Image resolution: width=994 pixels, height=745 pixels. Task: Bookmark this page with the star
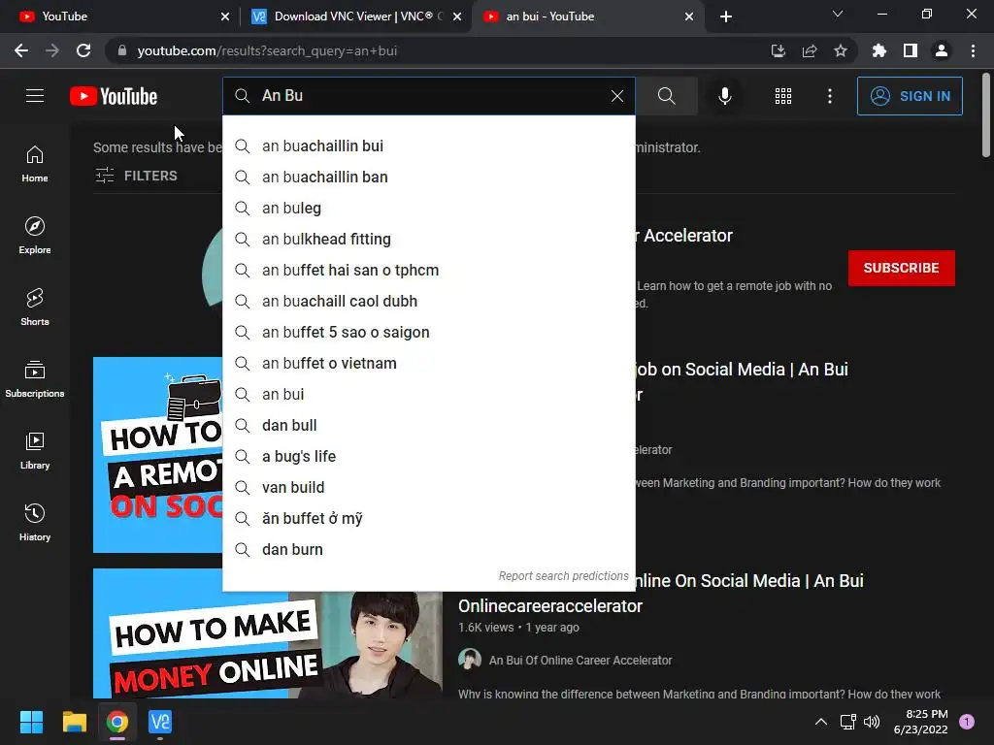click(841, 50)
